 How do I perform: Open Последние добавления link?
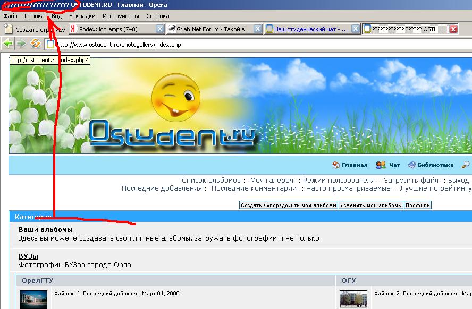tap(162, 188)
